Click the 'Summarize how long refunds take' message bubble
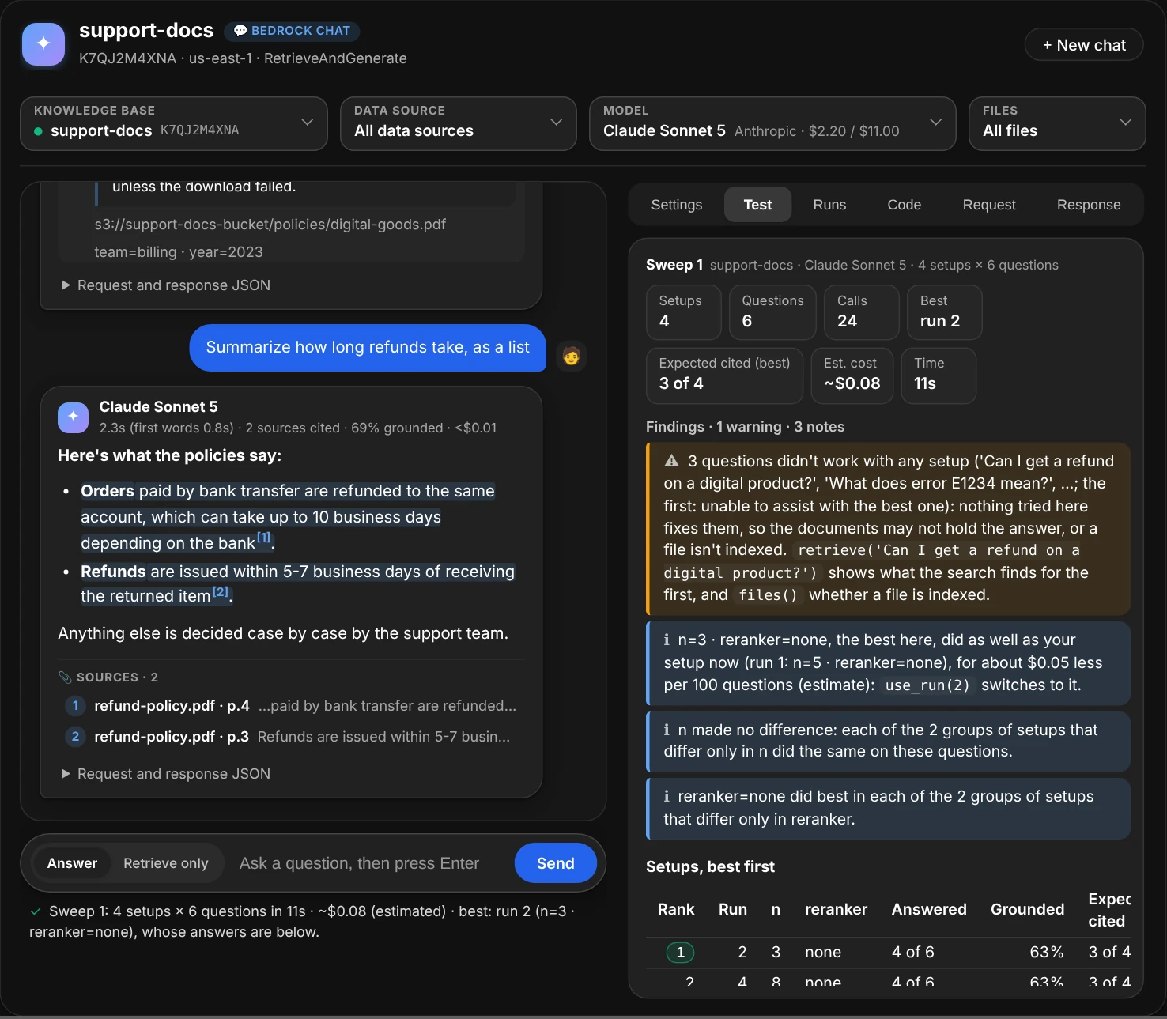 point(368,348)
